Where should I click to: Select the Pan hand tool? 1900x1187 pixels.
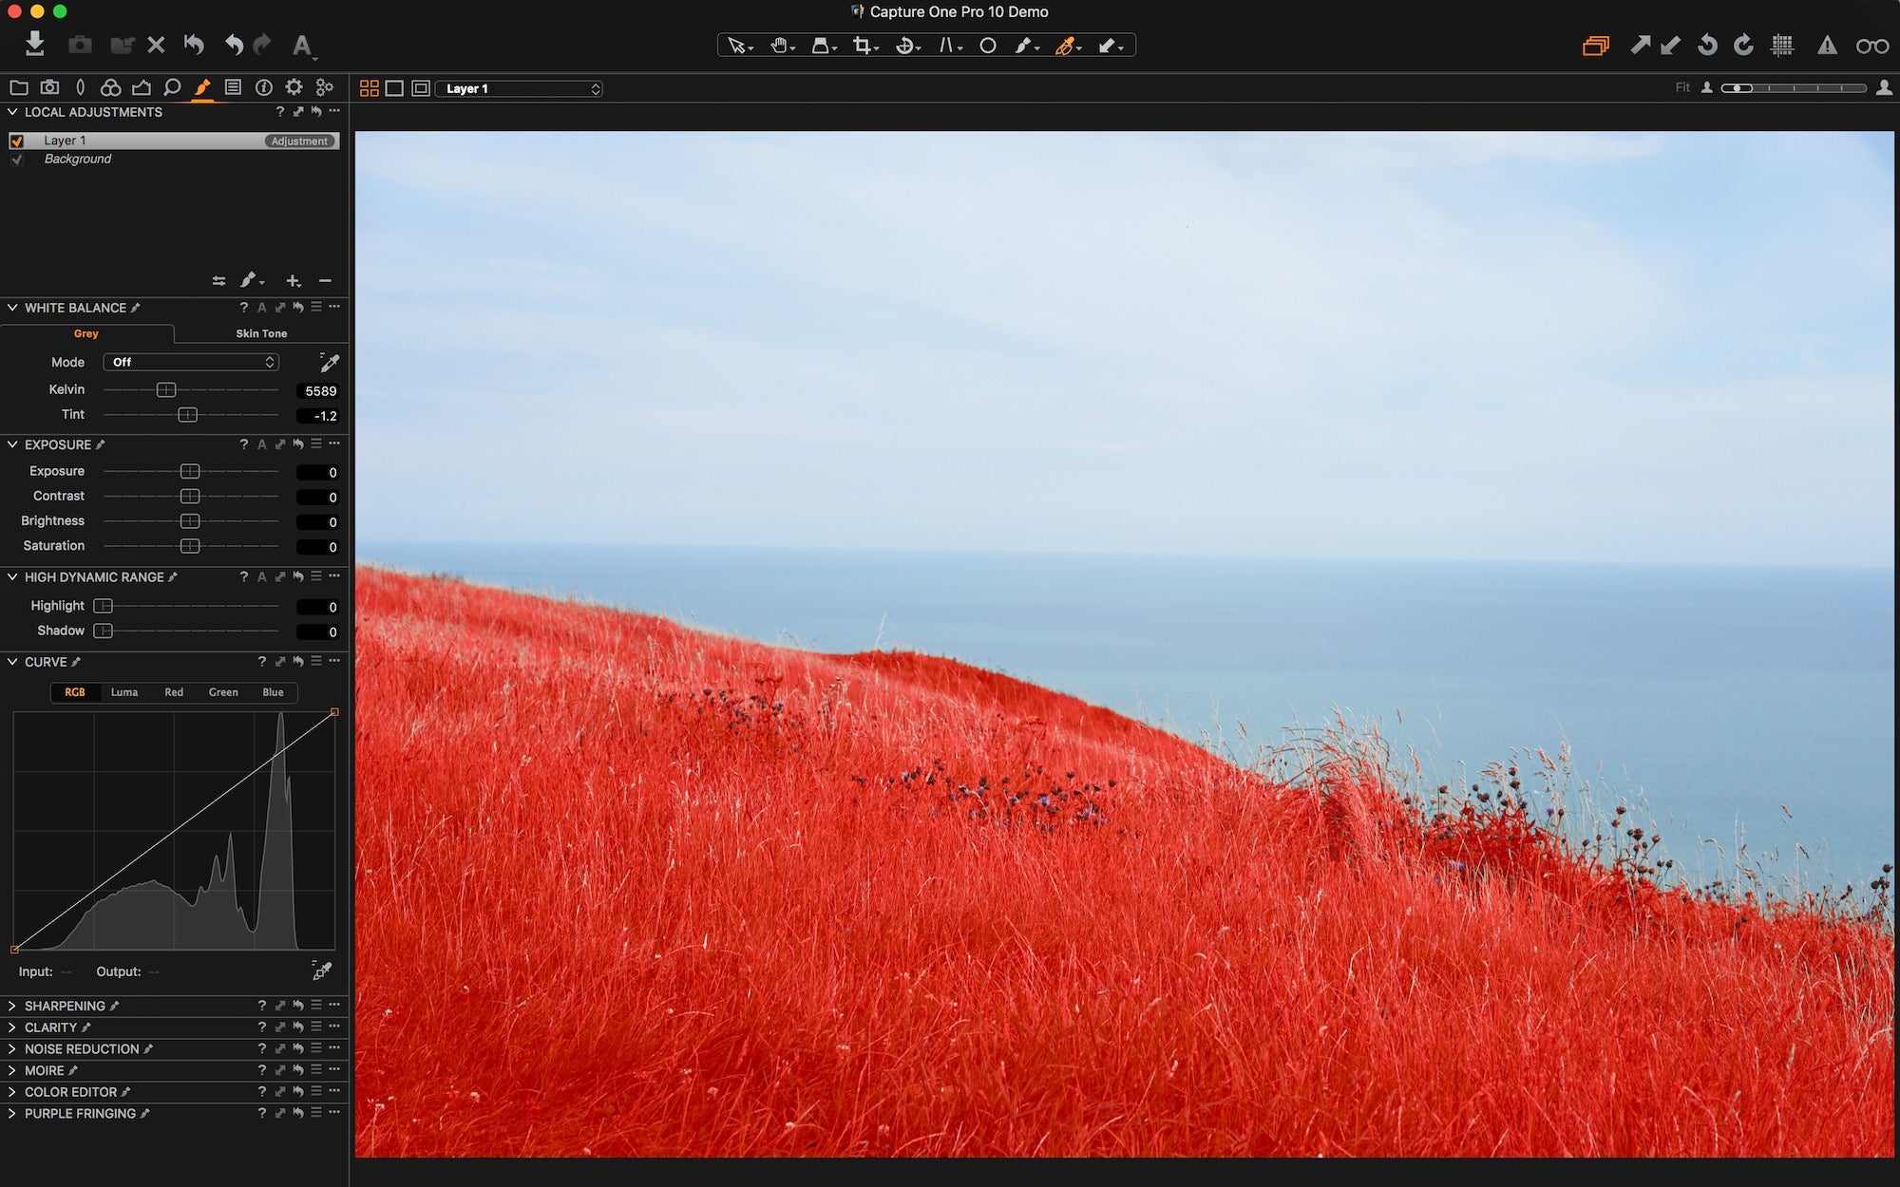click(781, 46)
